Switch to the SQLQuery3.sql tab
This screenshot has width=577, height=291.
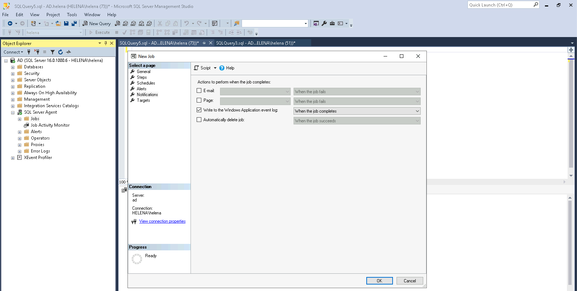255,43
